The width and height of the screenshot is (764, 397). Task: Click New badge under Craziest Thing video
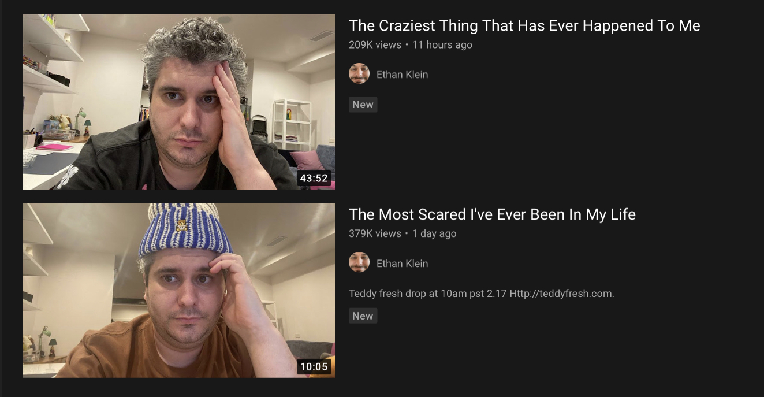click(363, 105)
